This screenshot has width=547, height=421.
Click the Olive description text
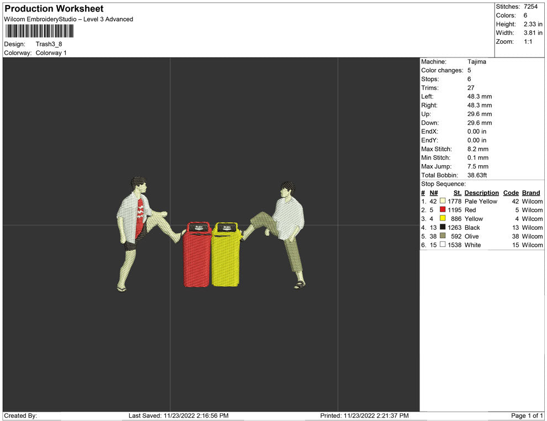(471, 236)
